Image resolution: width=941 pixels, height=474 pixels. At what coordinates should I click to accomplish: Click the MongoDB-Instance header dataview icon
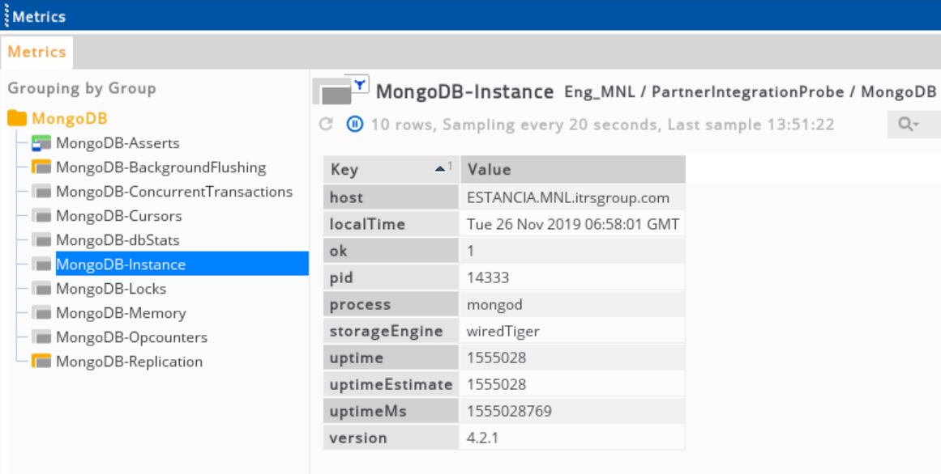(332, 94)
